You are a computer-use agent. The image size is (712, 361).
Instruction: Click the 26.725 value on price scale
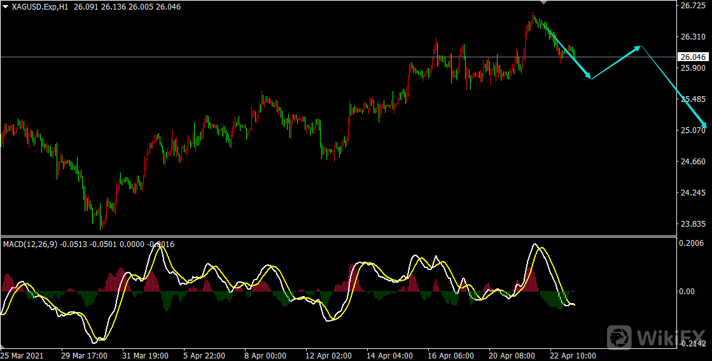692,6
